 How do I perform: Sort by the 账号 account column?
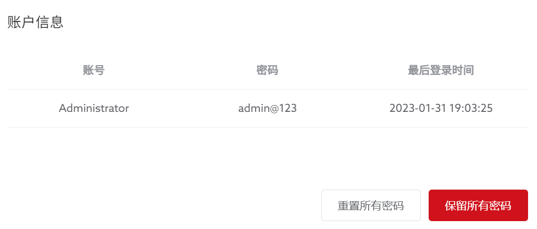94,70
